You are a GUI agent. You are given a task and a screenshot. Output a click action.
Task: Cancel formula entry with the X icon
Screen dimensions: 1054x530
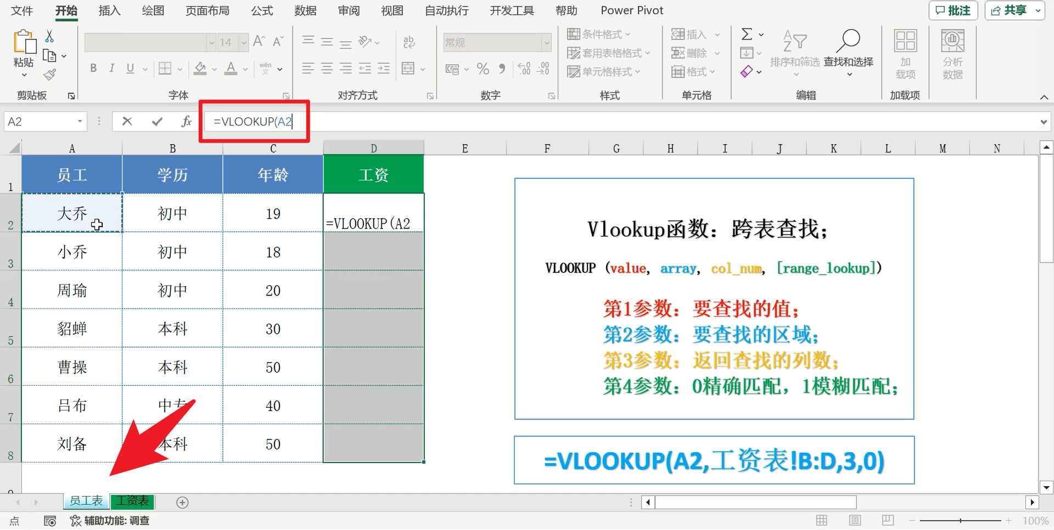127,121
